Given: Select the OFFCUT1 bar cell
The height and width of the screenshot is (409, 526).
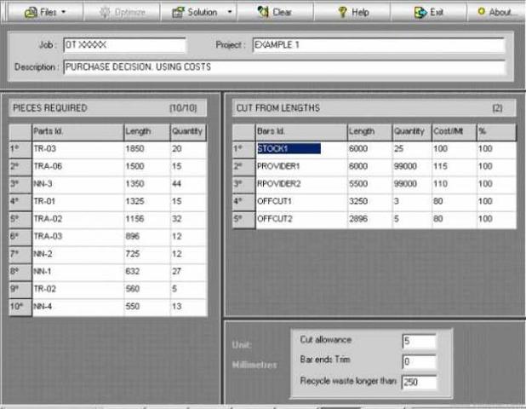Looking at the screenshot, I should click(x=301, y=201).
